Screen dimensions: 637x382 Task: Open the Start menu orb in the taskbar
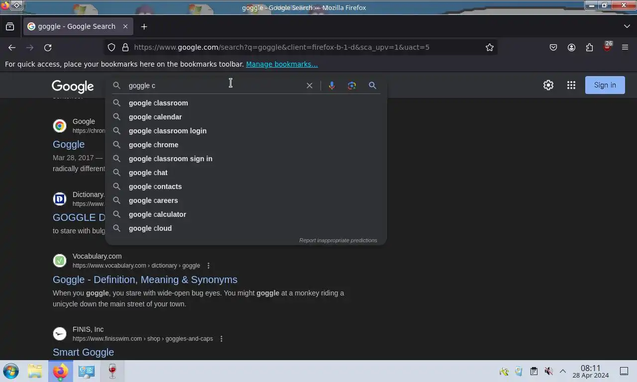[x=11, y=371]
